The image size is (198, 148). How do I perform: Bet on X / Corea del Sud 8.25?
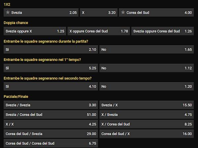(147, 124)
